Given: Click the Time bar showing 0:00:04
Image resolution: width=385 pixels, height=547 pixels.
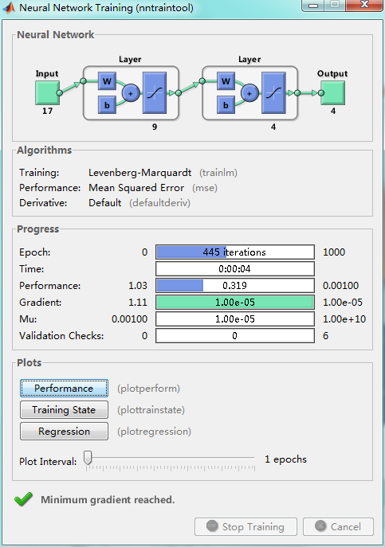Looking at the screenshot, I should click(x=235, y=268).
